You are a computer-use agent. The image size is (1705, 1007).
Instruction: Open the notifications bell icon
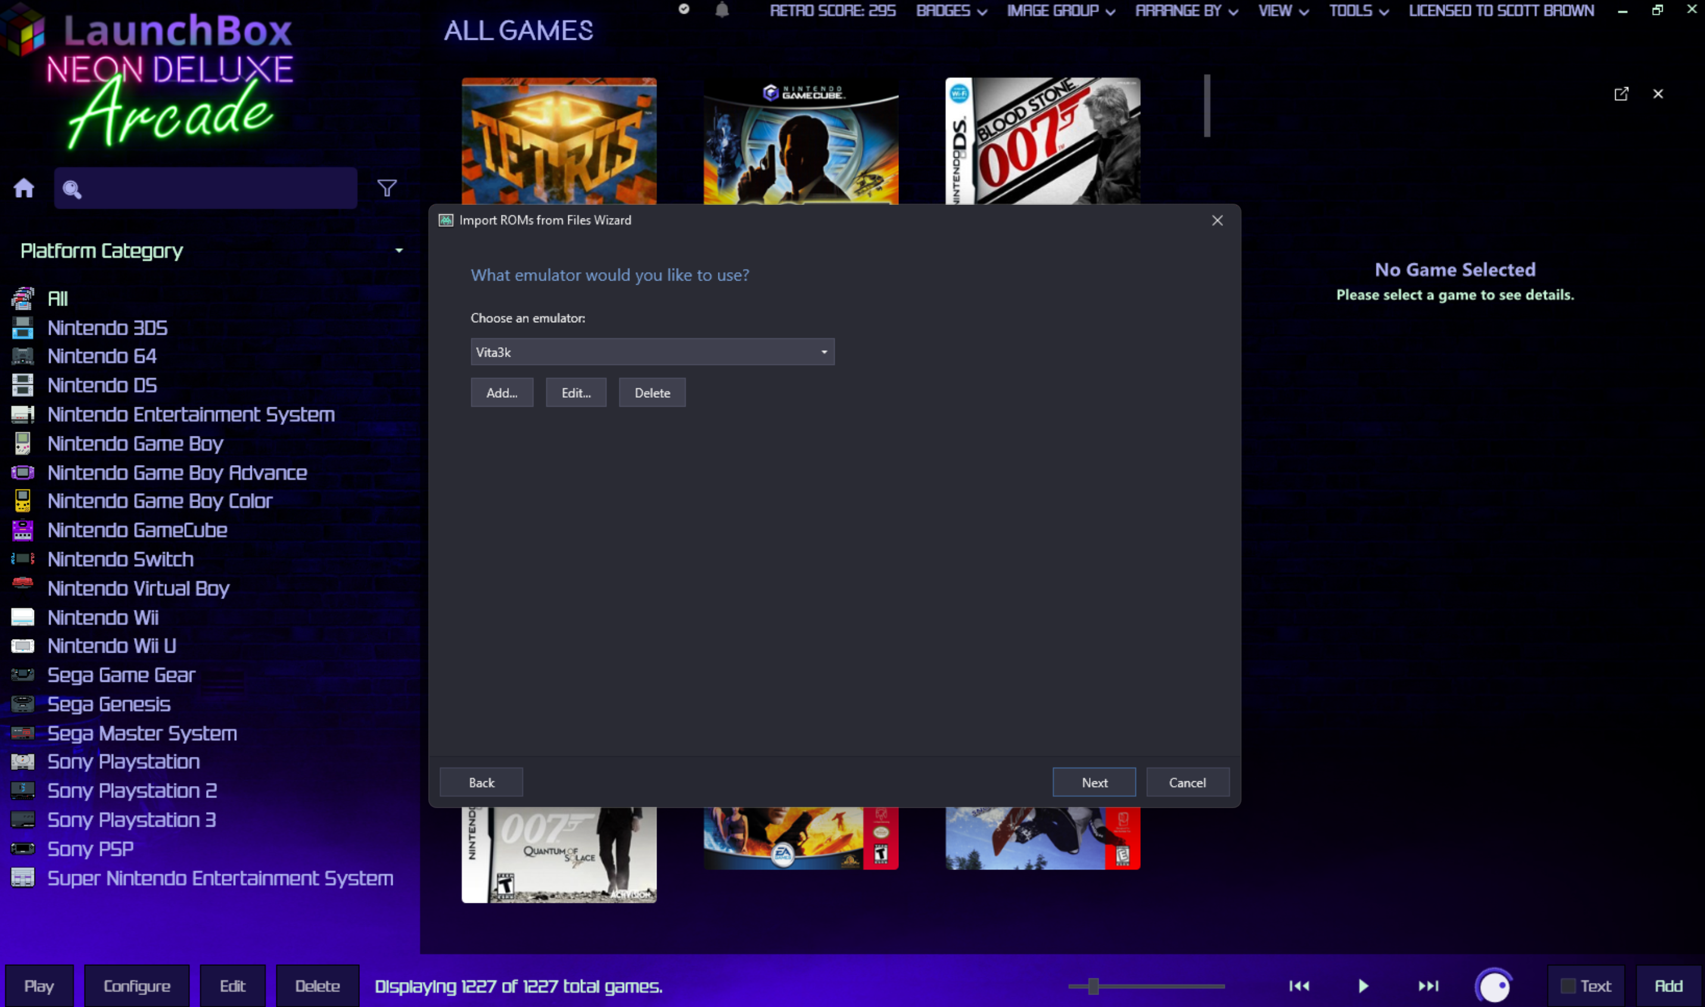(x=721, y=10)
